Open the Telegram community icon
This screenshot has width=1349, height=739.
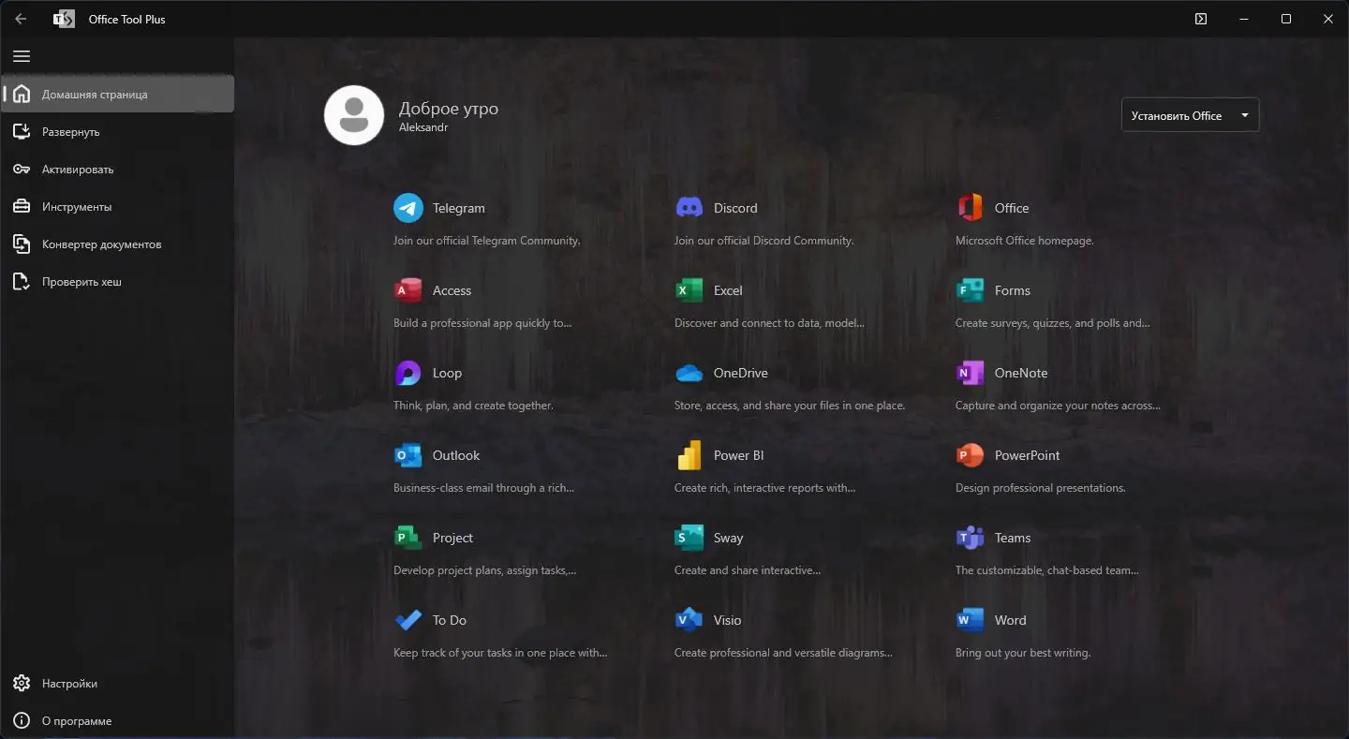[x=408, y=208]
